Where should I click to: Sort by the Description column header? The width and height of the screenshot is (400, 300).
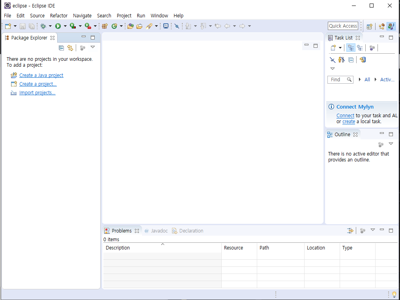click(162, 248)
